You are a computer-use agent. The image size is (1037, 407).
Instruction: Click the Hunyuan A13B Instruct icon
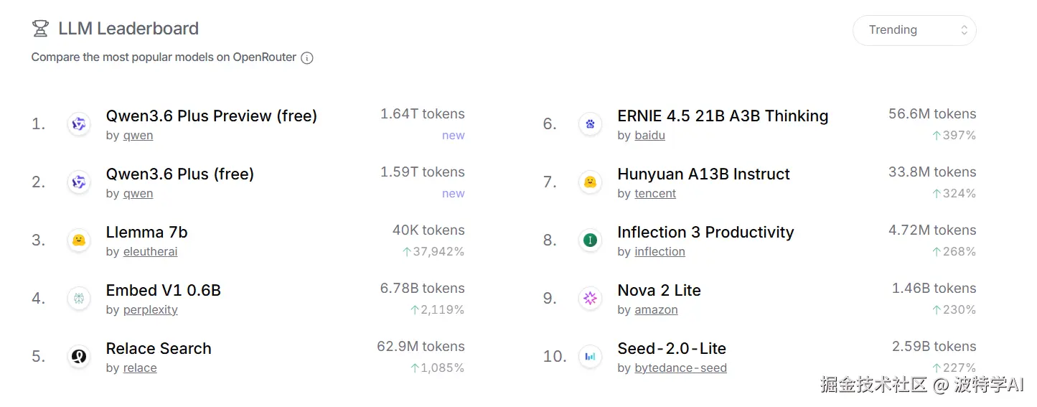click(x=590, y=182)
